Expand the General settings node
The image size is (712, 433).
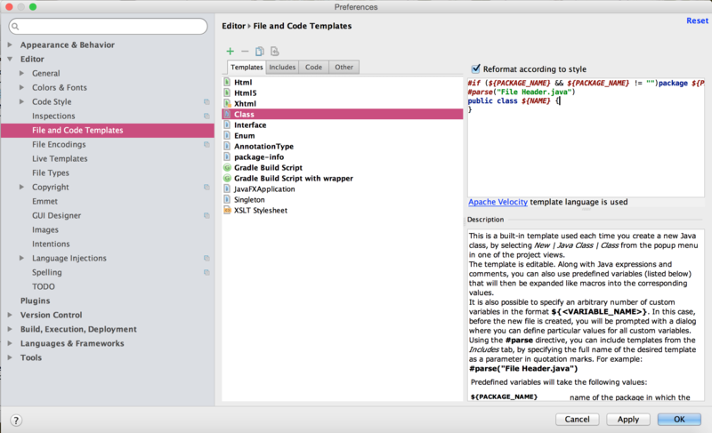pos(21,73)
